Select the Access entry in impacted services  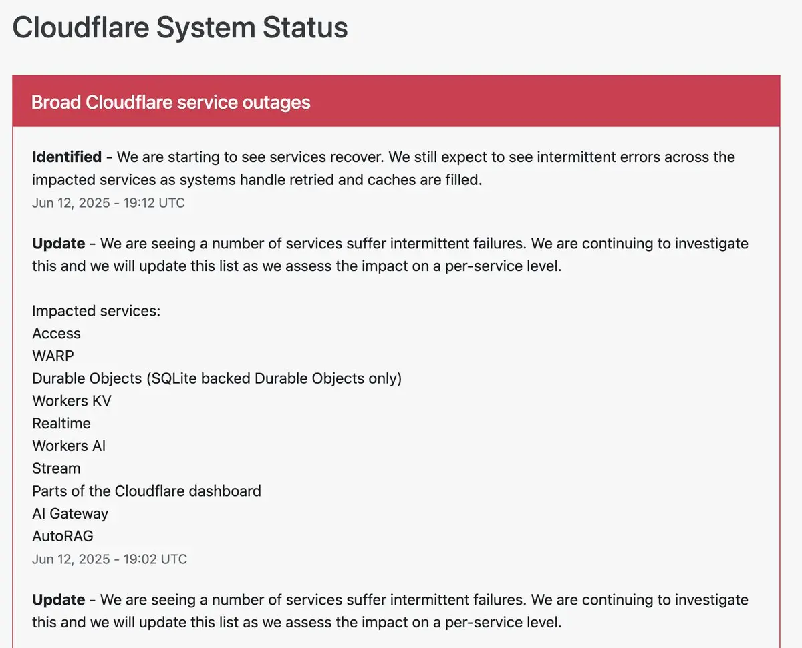point(56,334)
